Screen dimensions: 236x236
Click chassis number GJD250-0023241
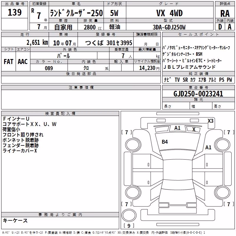(198, 94)
